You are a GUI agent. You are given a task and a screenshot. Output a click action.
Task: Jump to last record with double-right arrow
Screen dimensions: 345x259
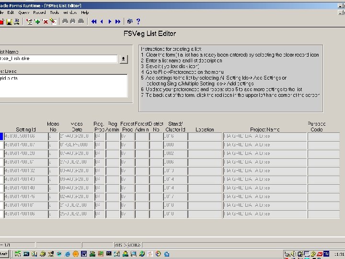[x=118, y=22]
